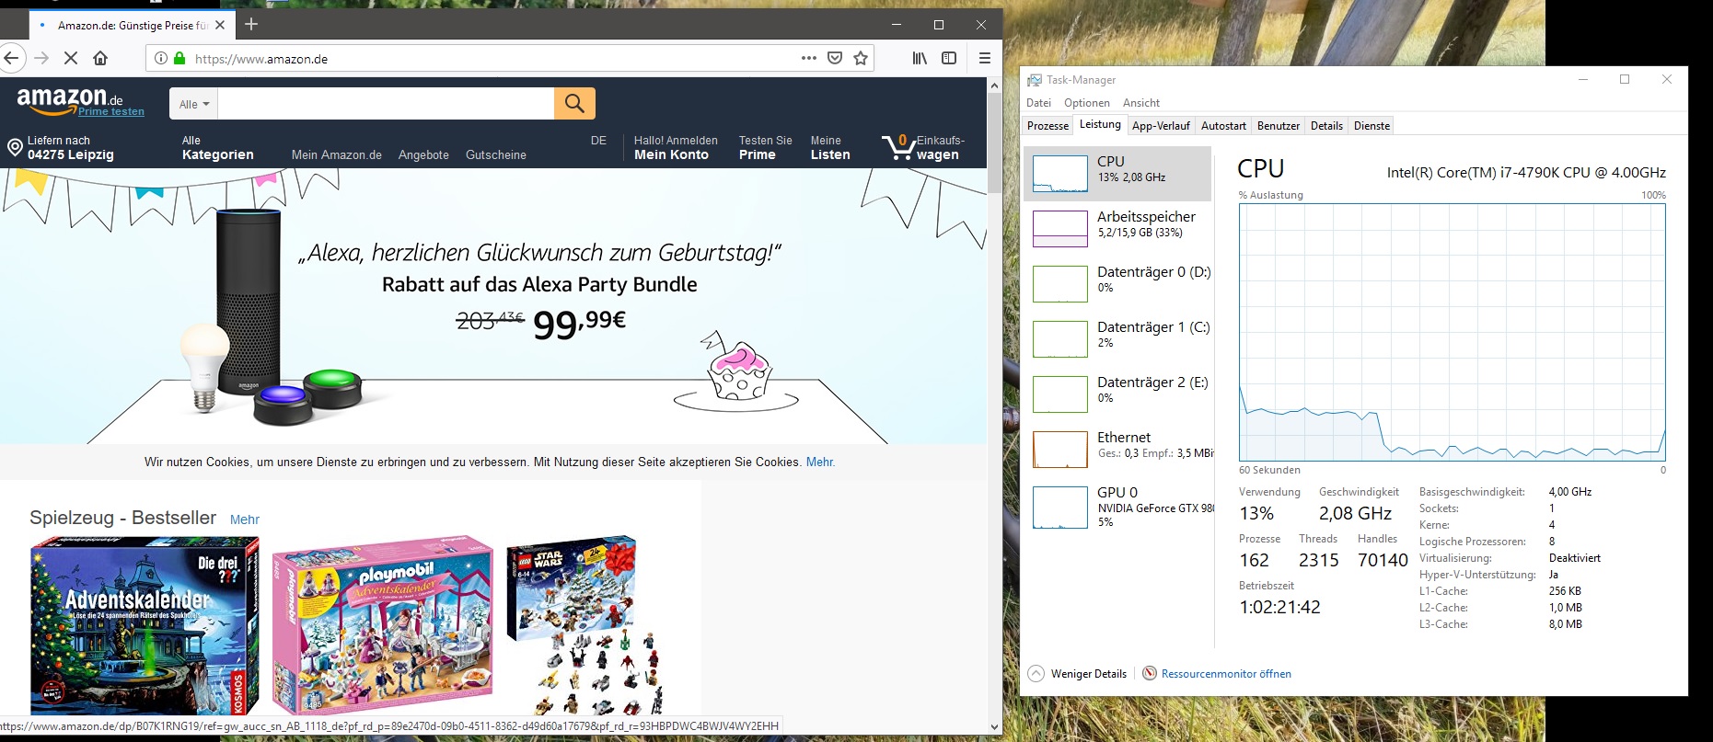Select Ethernet performance entry
1713x742 pixels.
[x=1117, y=450]
